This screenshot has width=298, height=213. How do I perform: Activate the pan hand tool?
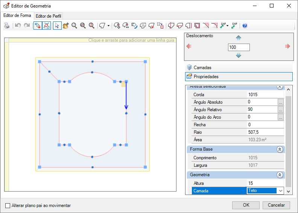click(66, 26)
